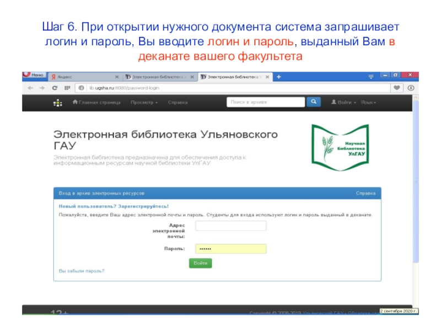Click the Адрес электронной почты field
This screenshot has height=331, width=441.
point(231,226)
